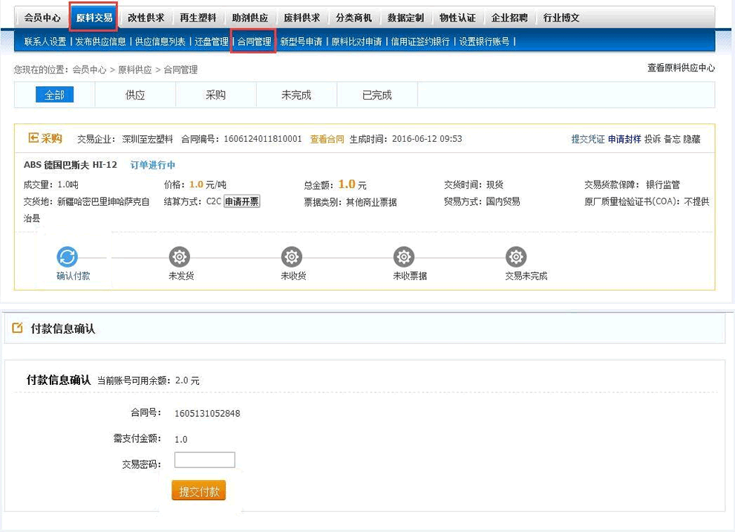Go to the 再生塑料 menu

tap(197, 18)
